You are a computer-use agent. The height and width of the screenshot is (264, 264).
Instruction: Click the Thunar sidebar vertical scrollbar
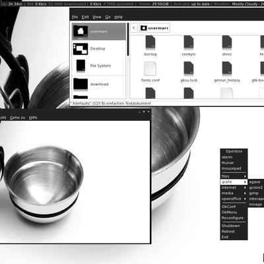coord(128,40)
